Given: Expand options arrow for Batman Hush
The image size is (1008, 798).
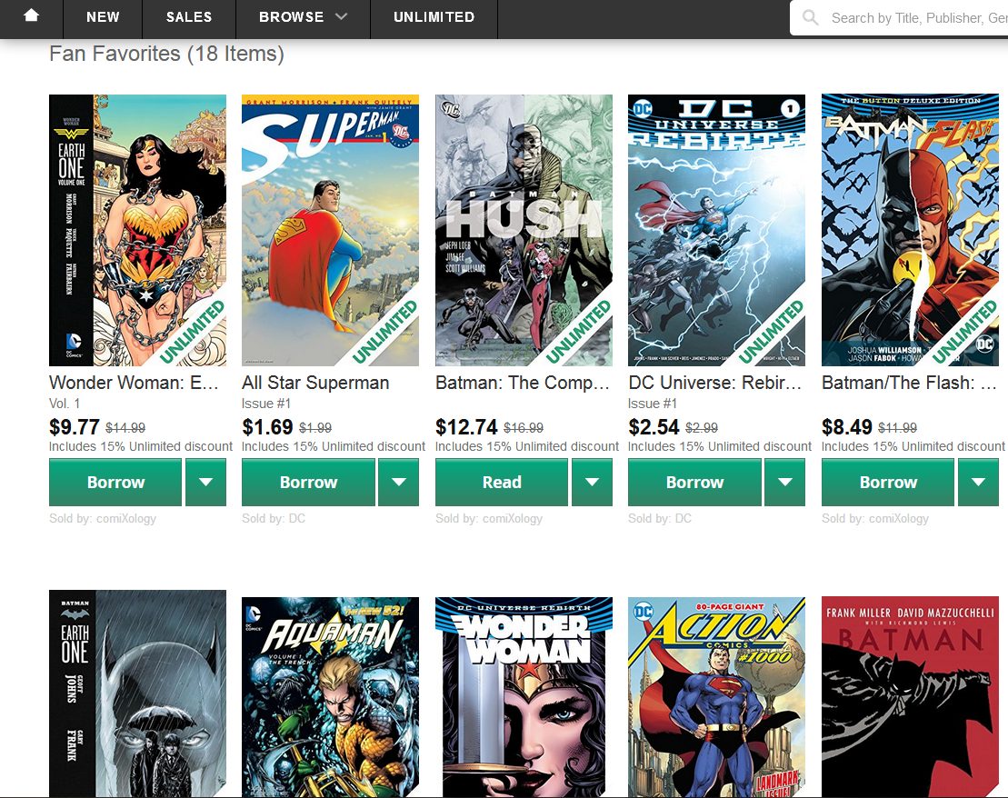Looking at the screenshot, I should (592, 483).
